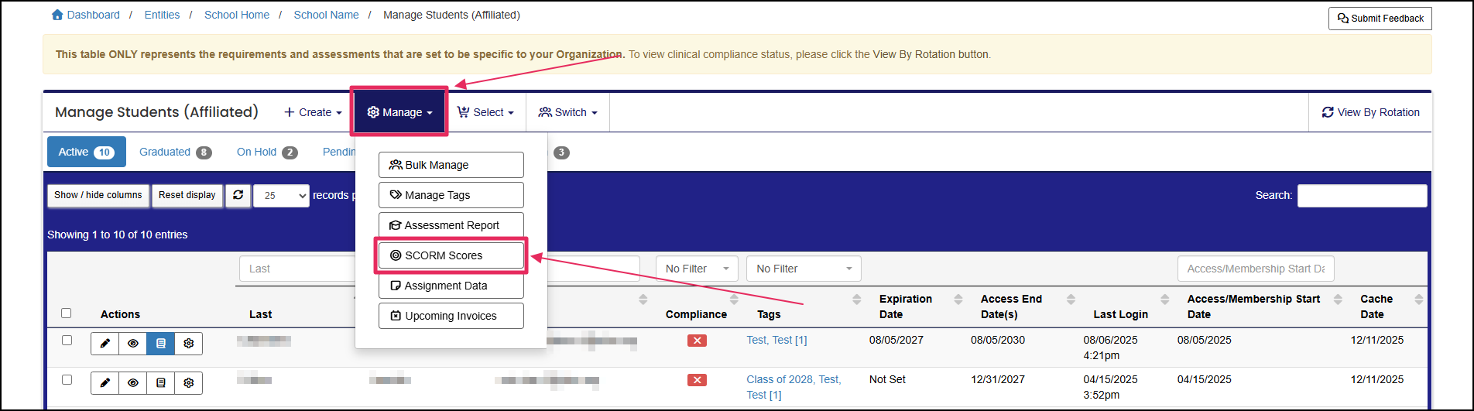Viewport: 1474px width, 411px height.
Task: Check the first student row checkbox
Action: pyautogui.click(x=67, y=341)
